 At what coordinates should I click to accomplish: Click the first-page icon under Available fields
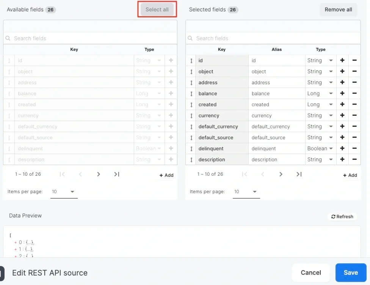point(63,174)
